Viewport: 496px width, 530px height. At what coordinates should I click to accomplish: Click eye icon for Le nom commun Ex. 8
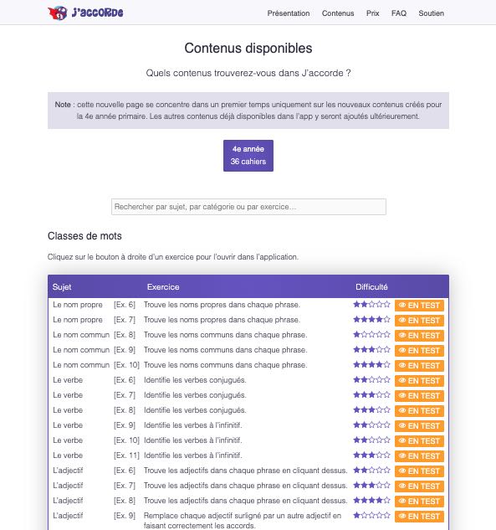tap(401, 335)
